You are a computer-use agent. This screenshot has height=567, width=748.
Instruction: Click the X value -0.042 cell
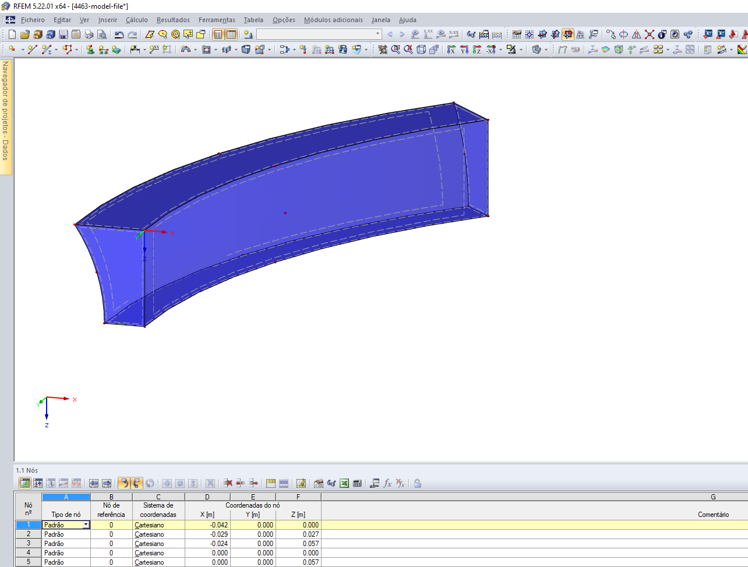tap(207, 525)
